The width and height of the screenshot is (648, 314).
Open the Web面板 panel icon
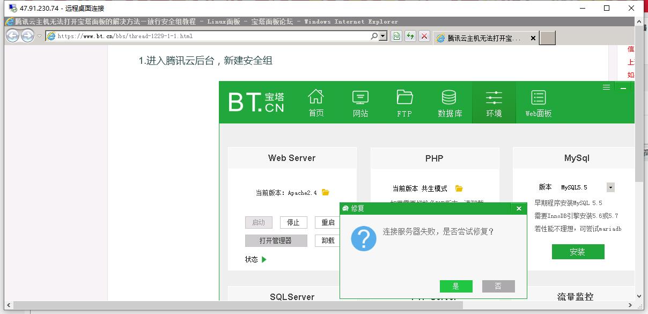[538, 103]
